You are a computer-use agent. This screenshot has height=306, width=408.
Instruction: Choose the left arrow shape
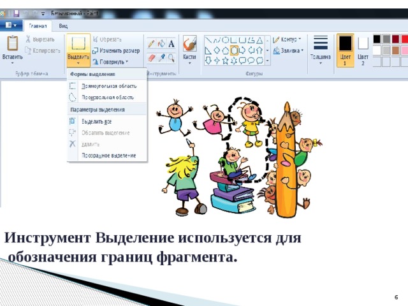click(x=251, y=50)
